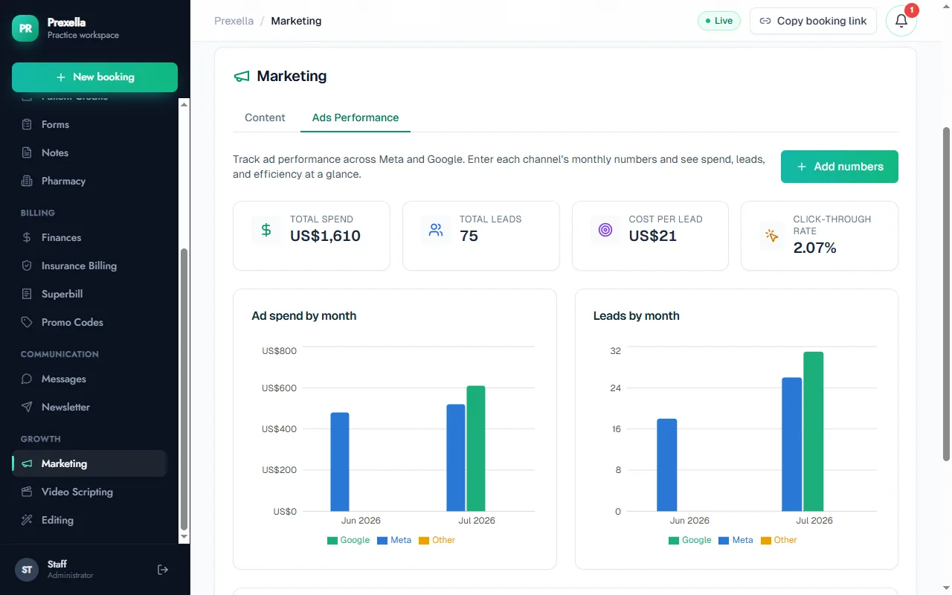952x595 pixels.
Task: Click the Total Leads people icon
Action: coord(436,230)
